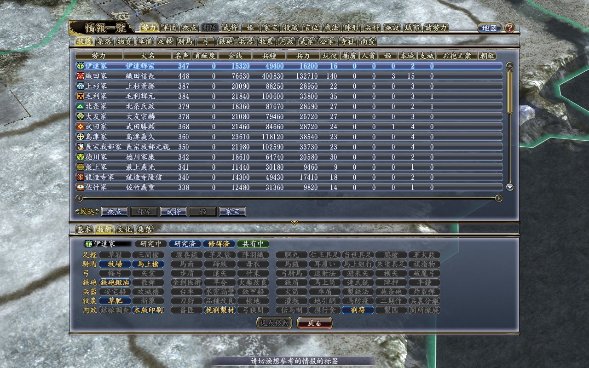Select the 挽割製材 technology

pyautogui.click(x=219, y=310)
